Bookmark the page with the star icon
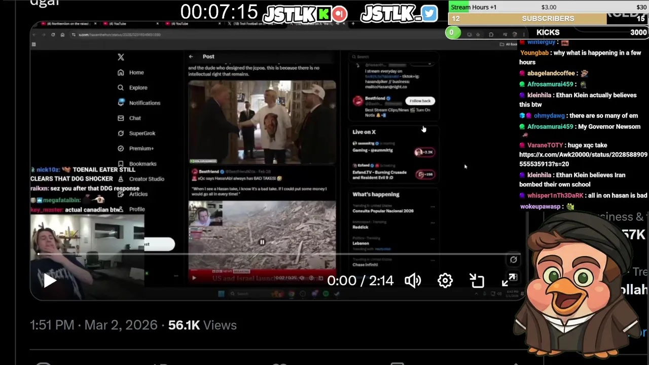This screenshot has height=365, width=649. (479, 34)
